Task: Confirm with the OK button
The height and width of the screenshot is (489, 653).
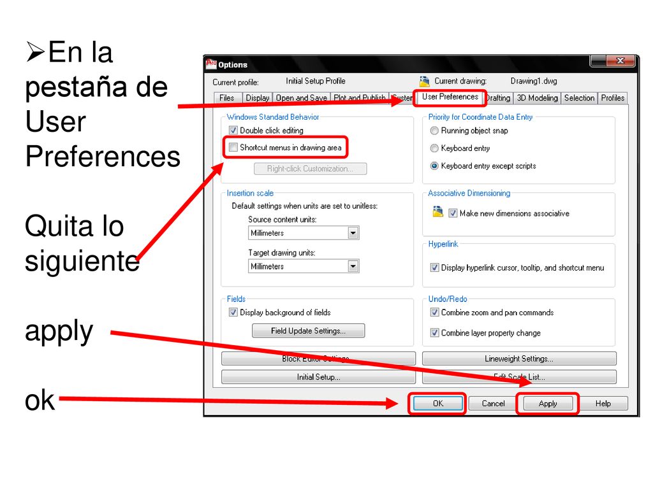Action: 437,403
